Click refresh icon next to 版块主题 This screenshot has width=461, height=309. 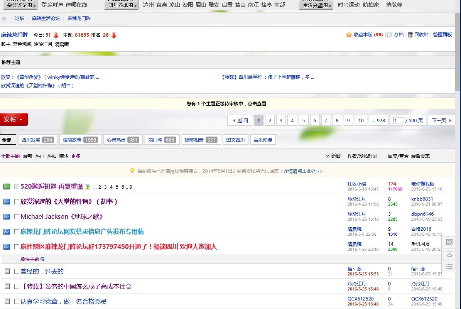point(42,259)
